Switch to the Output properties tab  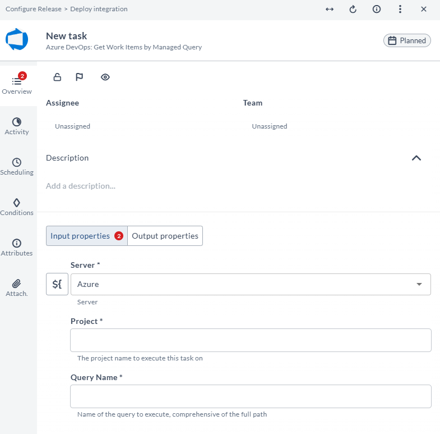point(165,236)
